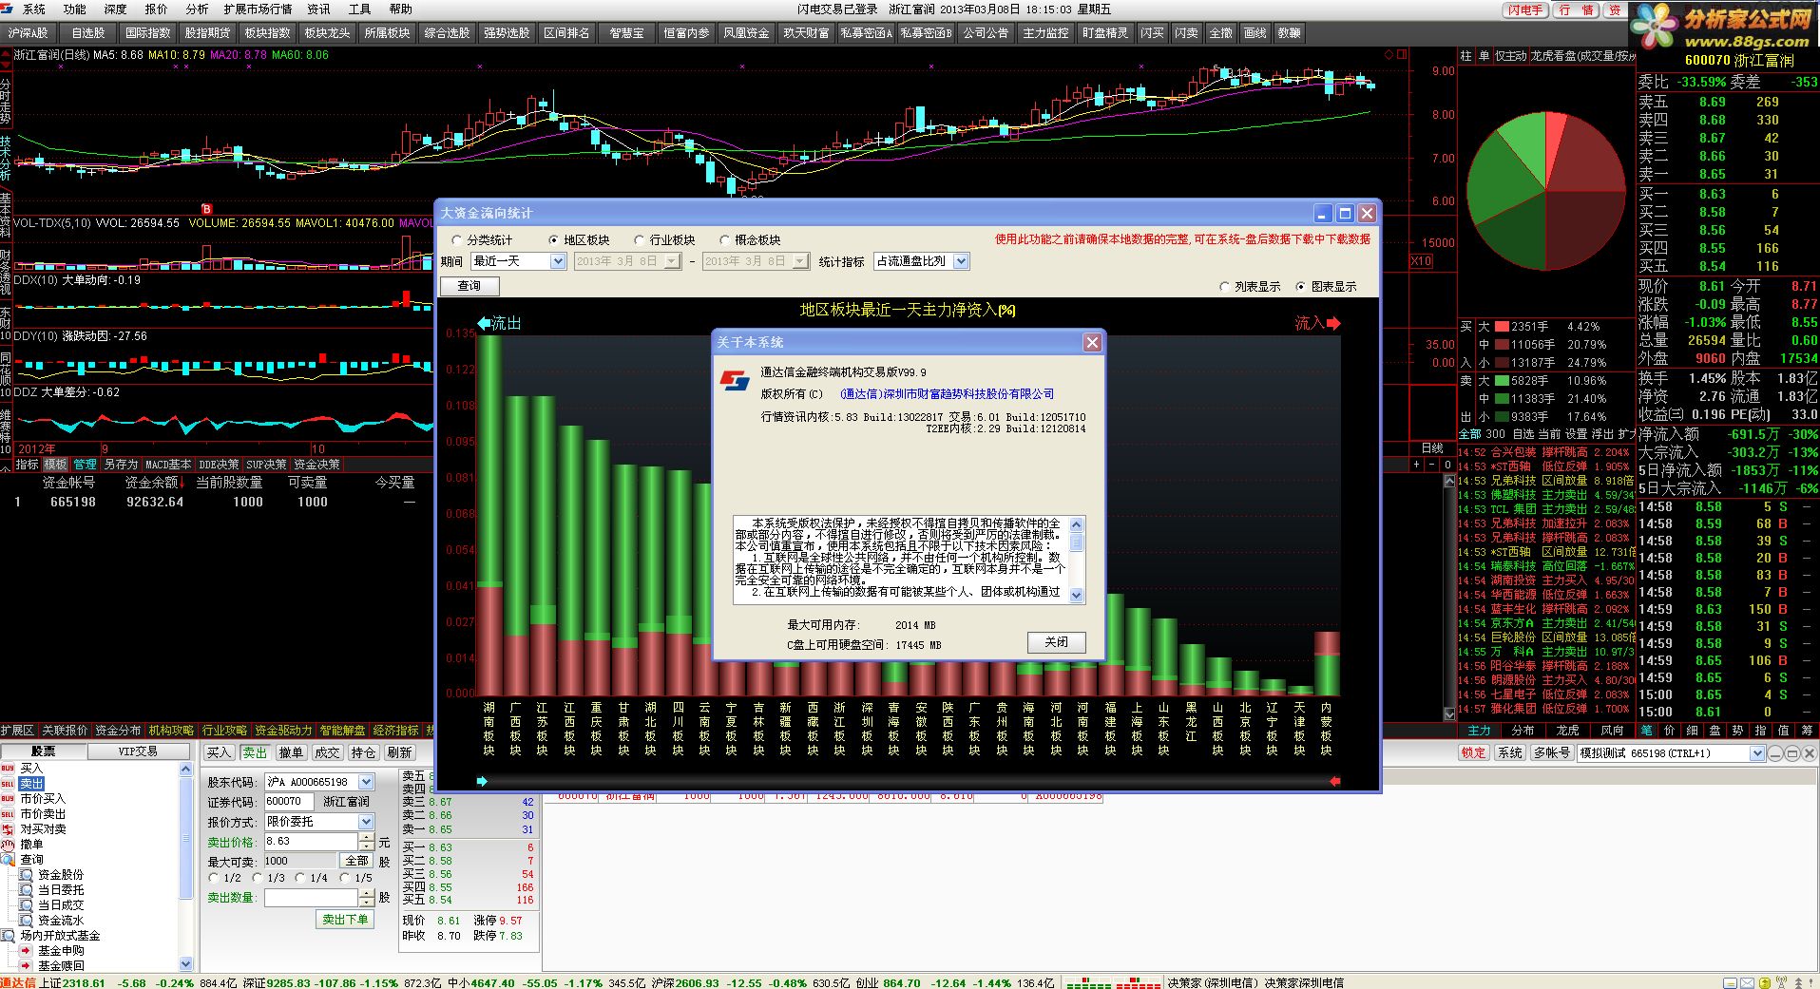Screen dimensions: 1820x989
Task: Click the 关闭 button in the About dialog
Action: click(x=1056, y=642)
